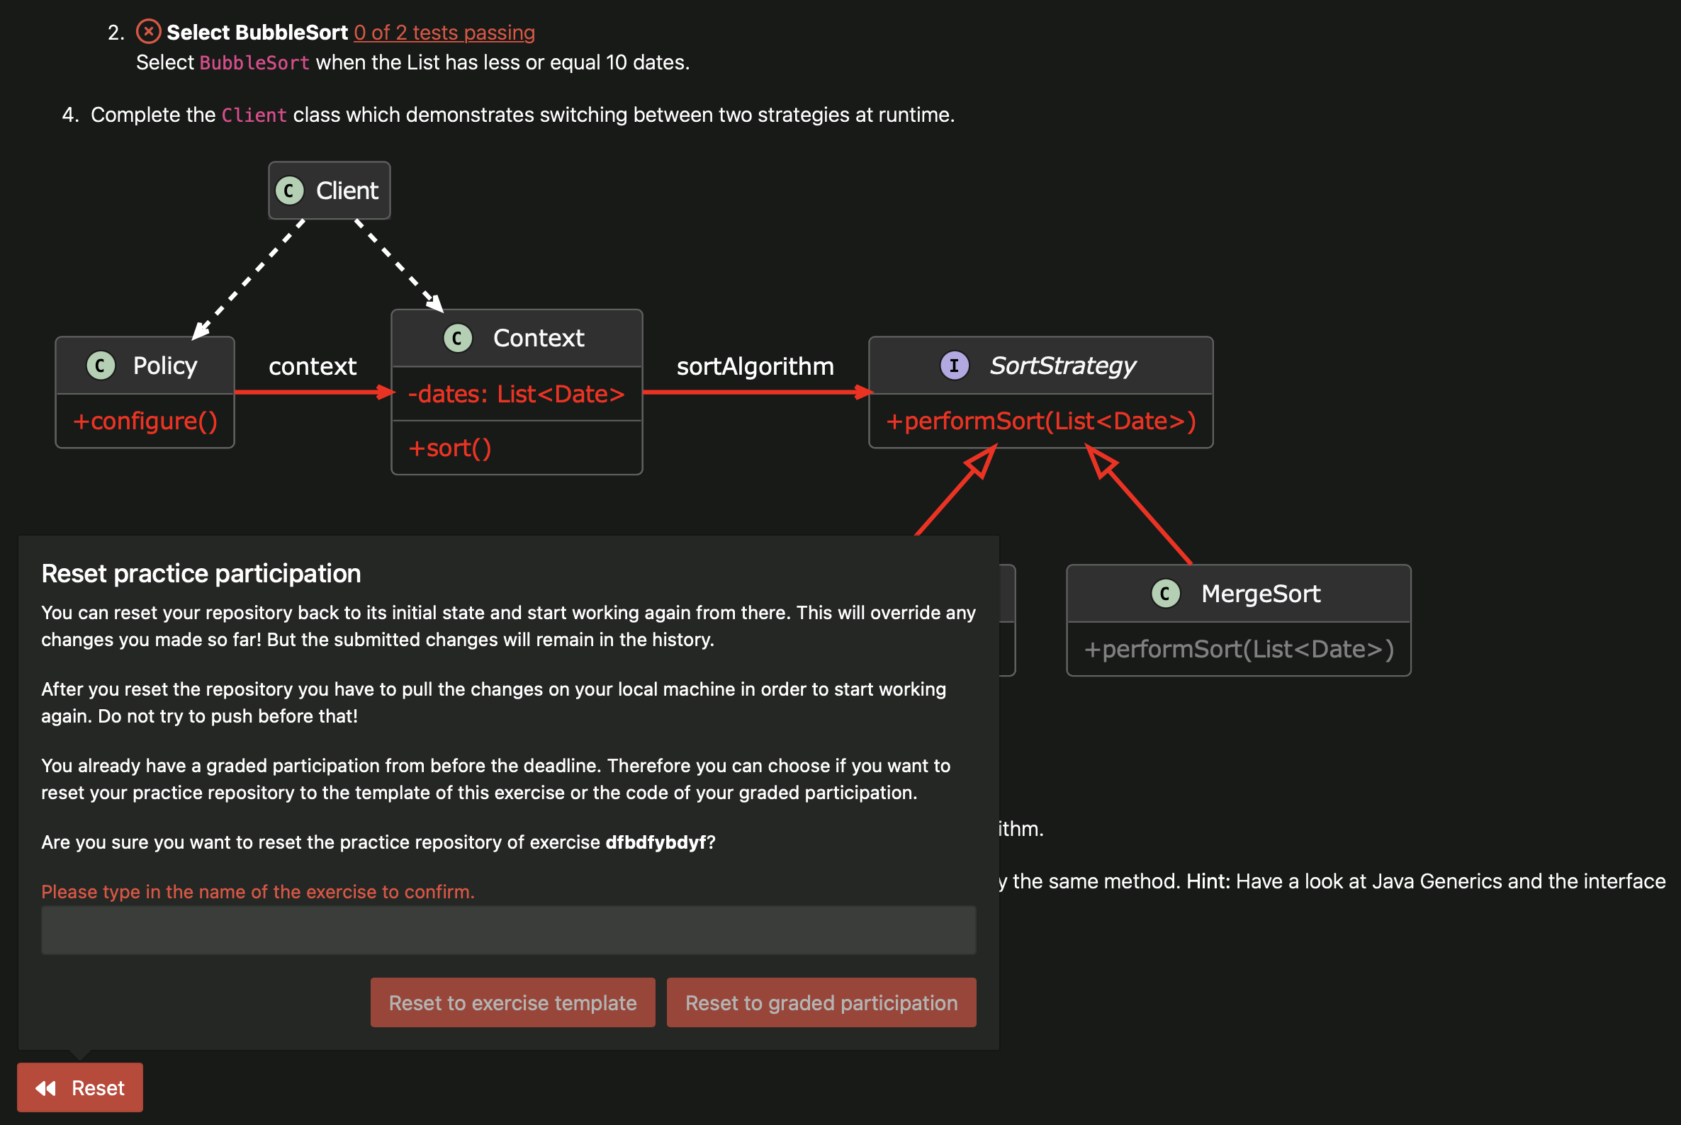Click the rewind icon on the Reset button

click(x=46, y=1087)
